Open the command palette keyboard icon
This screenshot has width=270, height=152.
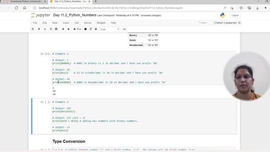click(124, 29)
